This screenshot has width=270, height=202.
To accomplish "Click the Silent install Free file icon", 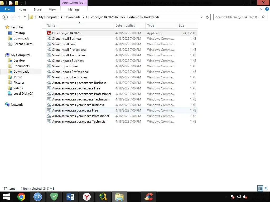I will coord(49,44).
